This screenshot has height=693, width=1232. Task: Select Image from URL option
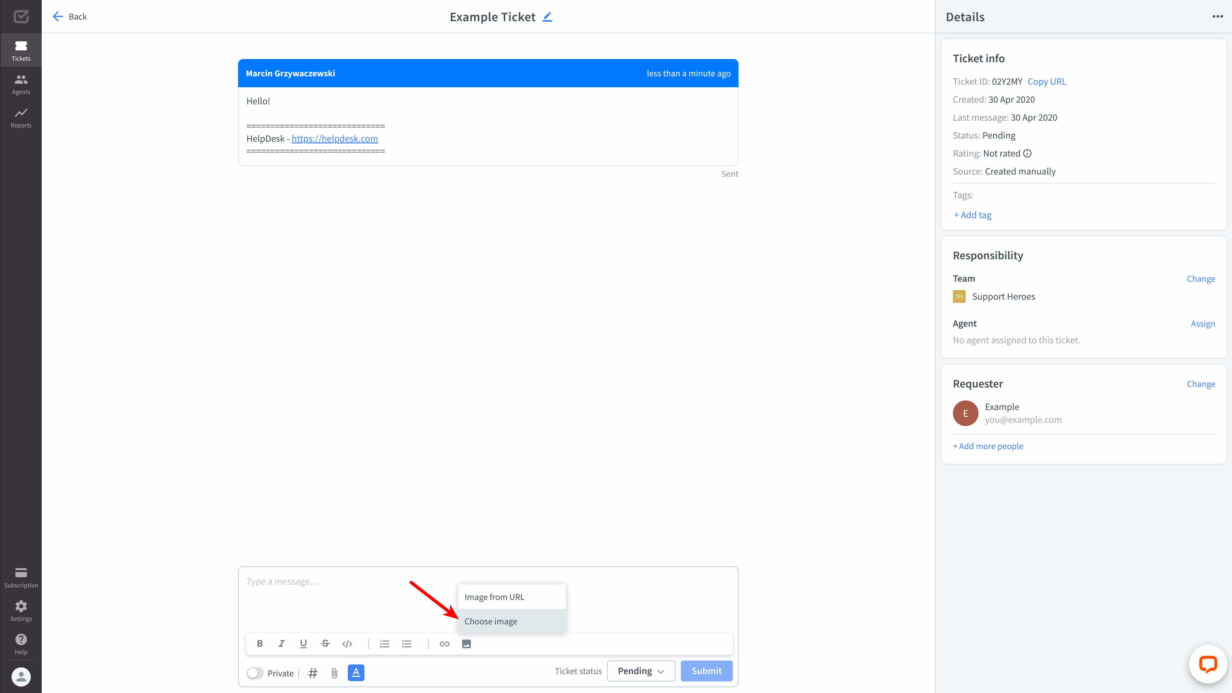point(511,596)
